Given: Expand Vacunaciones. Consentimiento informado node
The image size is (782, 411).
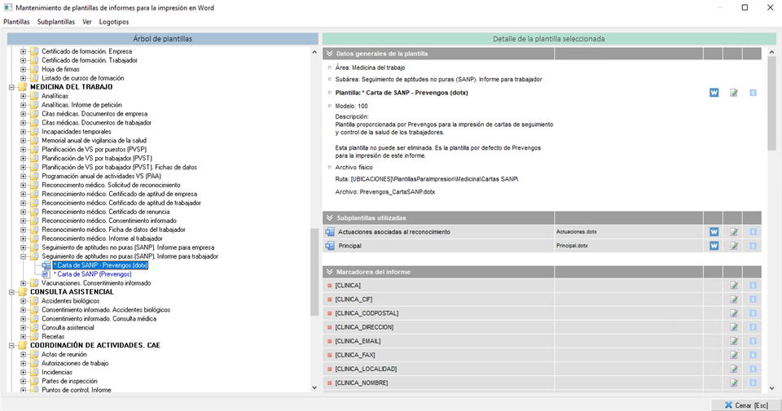Looking at the screenshot, I should coord(23,283).
